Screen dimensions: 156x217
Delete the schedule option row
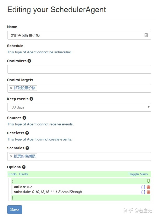pos(148,192)
